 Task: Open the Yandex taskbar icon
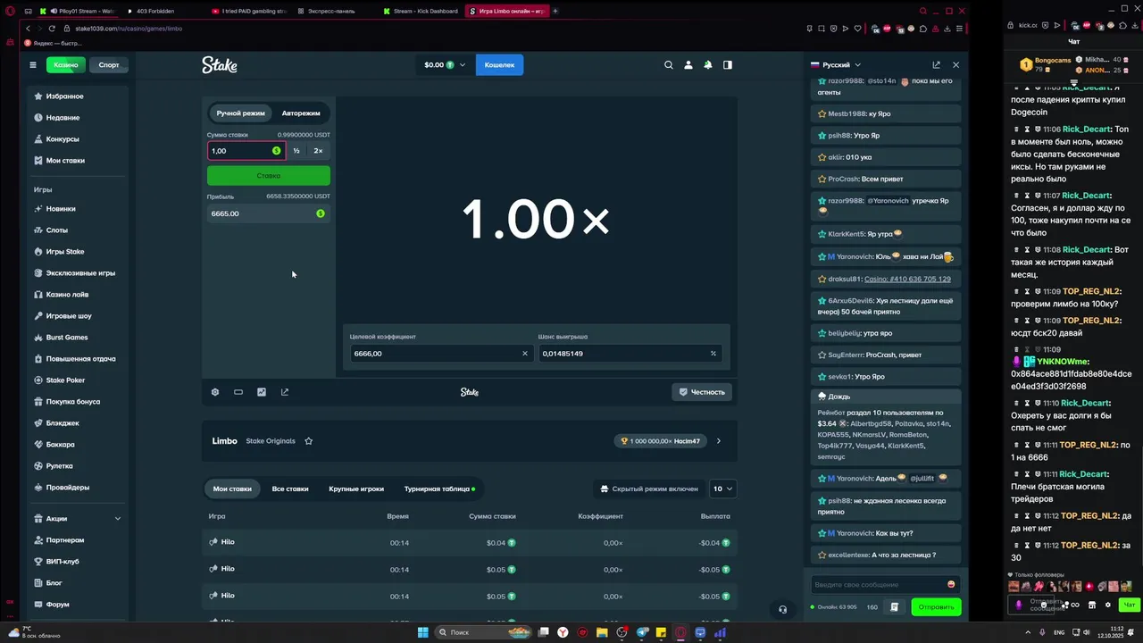[x=563, y=632]
